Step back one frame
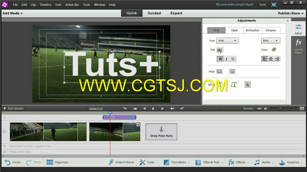 (x=145, y=109)
